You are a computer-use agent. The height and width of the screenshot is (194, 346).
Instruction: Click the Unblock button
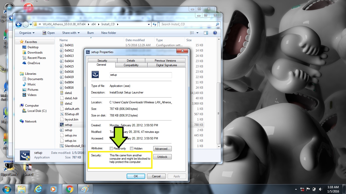point(162,157)
